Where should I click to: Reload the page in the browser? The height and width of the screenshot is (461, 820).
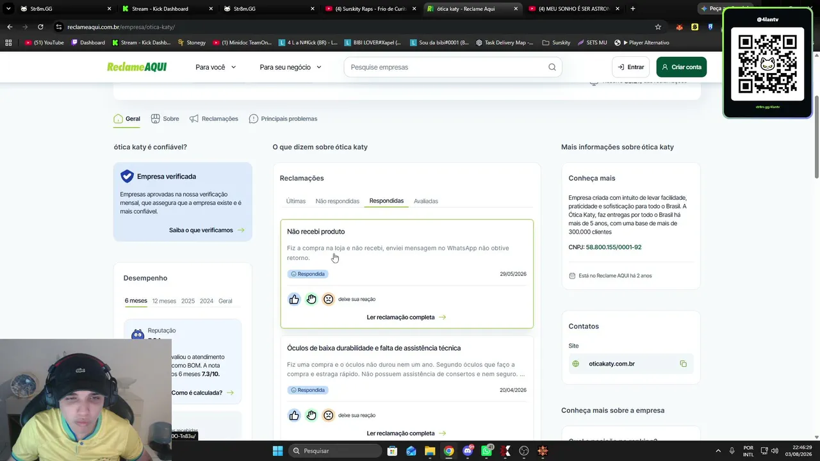point(40,27)
